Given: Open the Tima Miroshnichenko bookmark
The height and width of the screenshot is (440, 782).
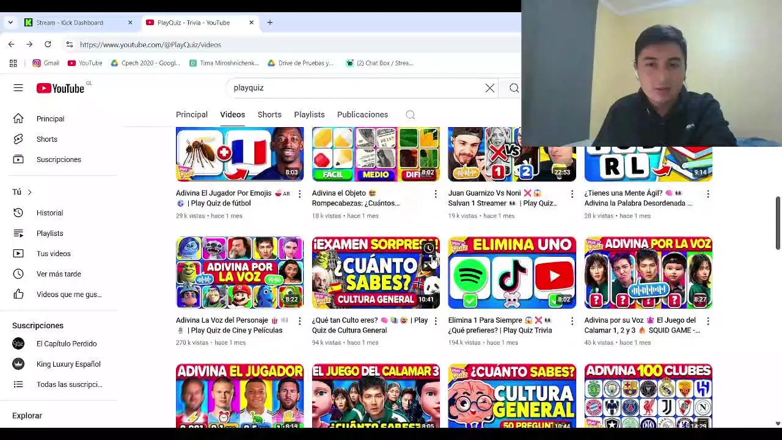Looking at the screenshot, I should (224, 63).
